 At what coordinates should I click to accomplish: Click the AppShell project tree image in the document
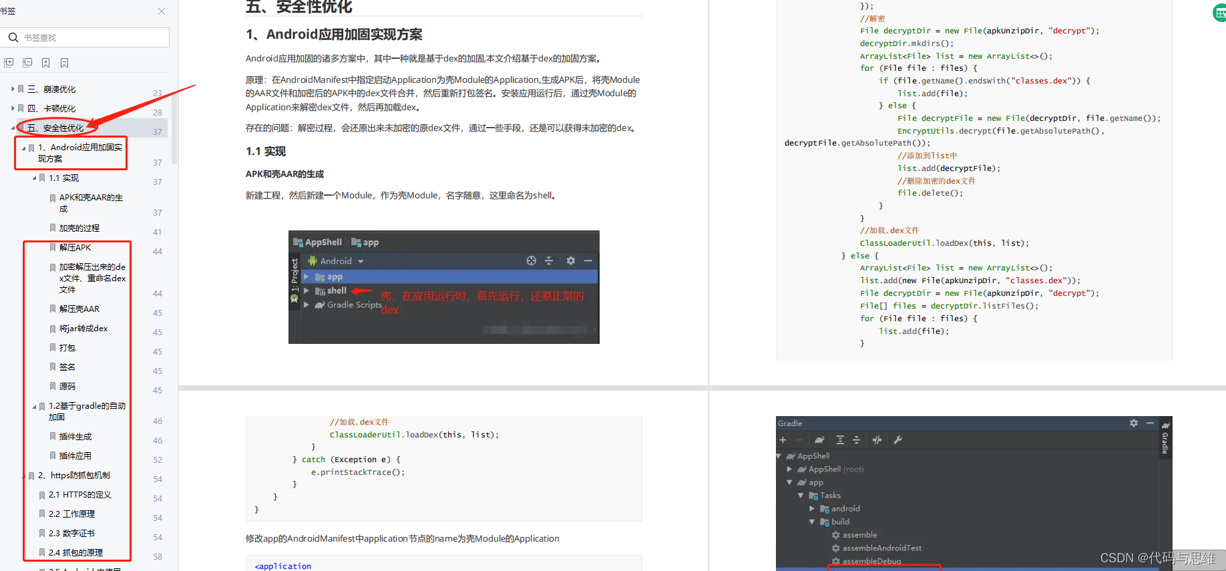(x=444, y=287)
